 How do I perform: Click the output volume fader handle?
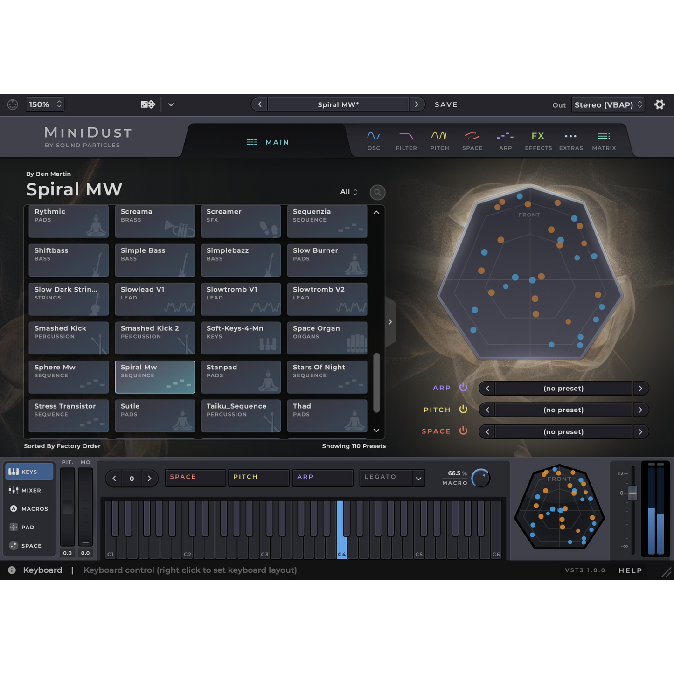point(632,493)
